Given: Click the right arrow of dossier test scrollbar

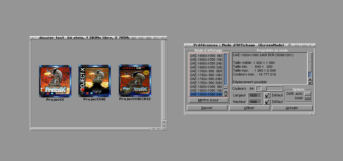Looking at the screenshot, I should 158,129.
